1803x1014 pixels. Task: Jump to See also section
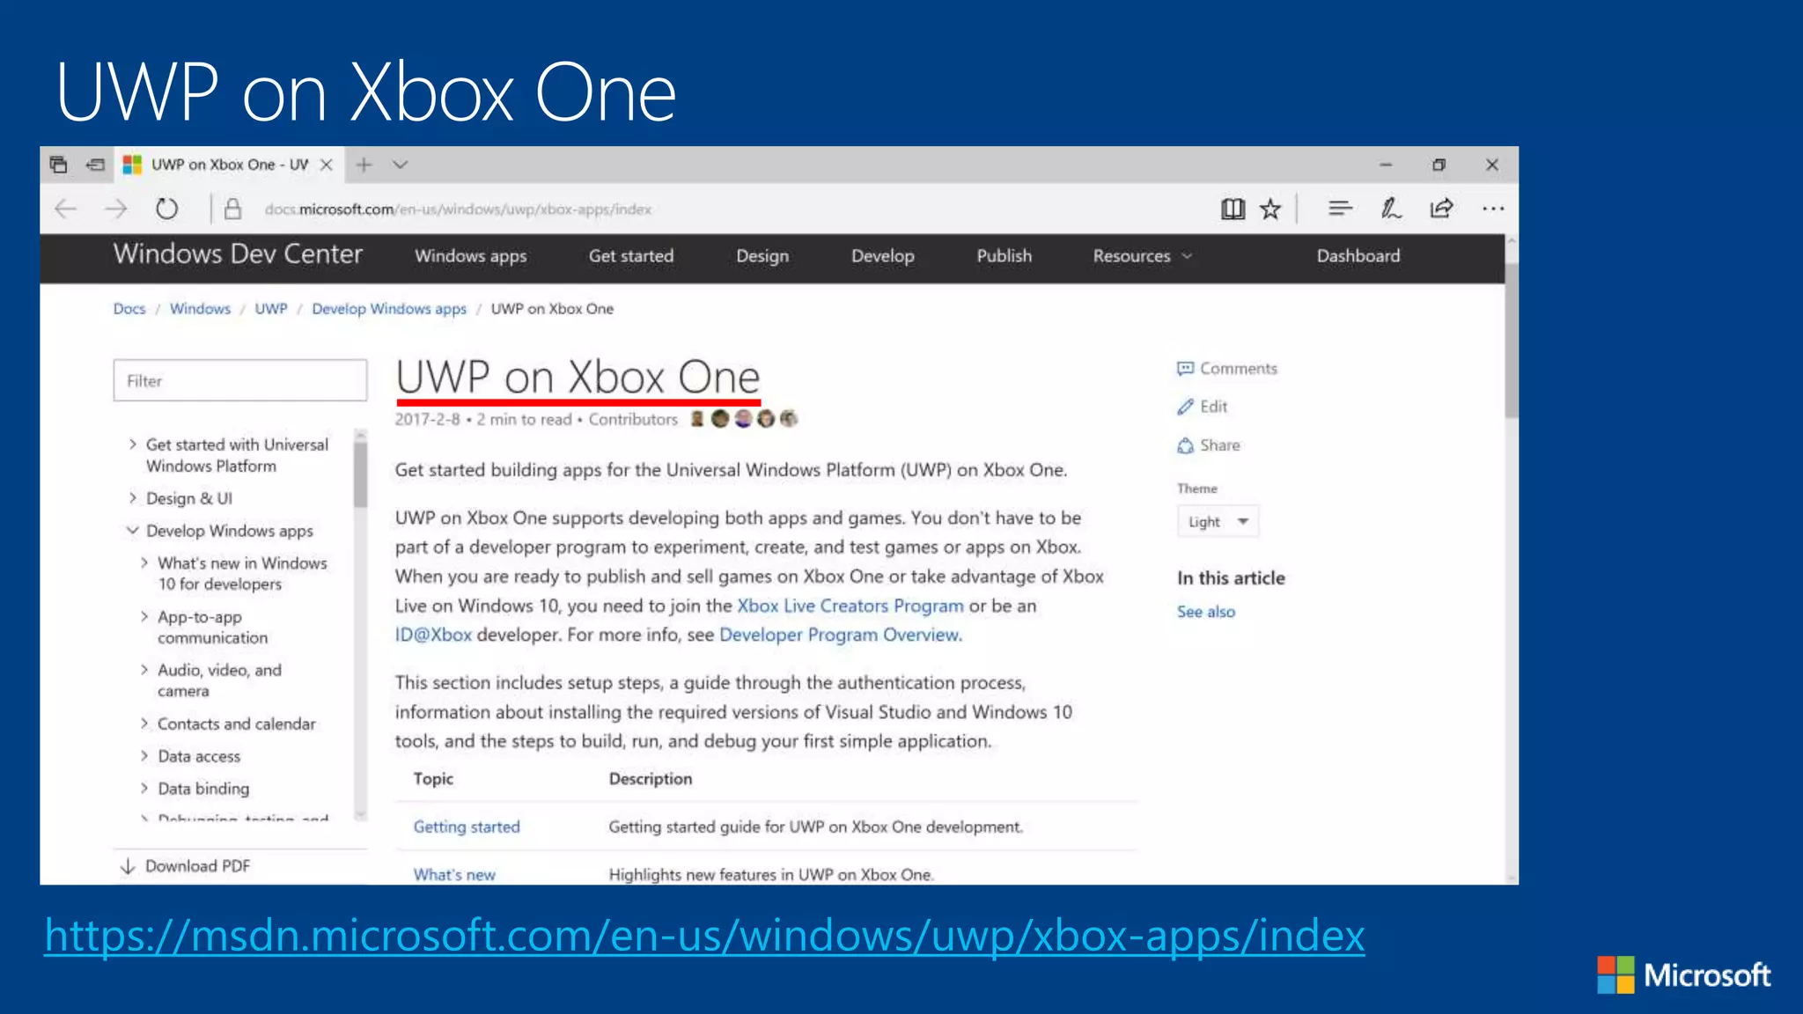pos(1206,612)
